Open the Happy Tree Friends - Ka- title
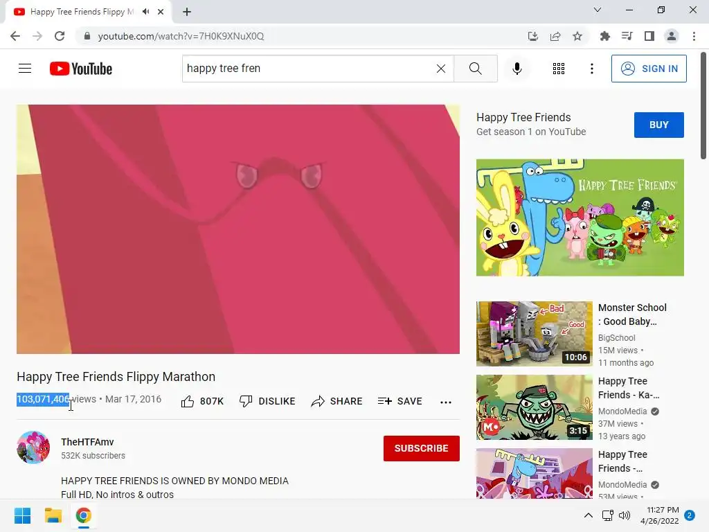This screenshot has width=709, height=532. tap(629, 388)
